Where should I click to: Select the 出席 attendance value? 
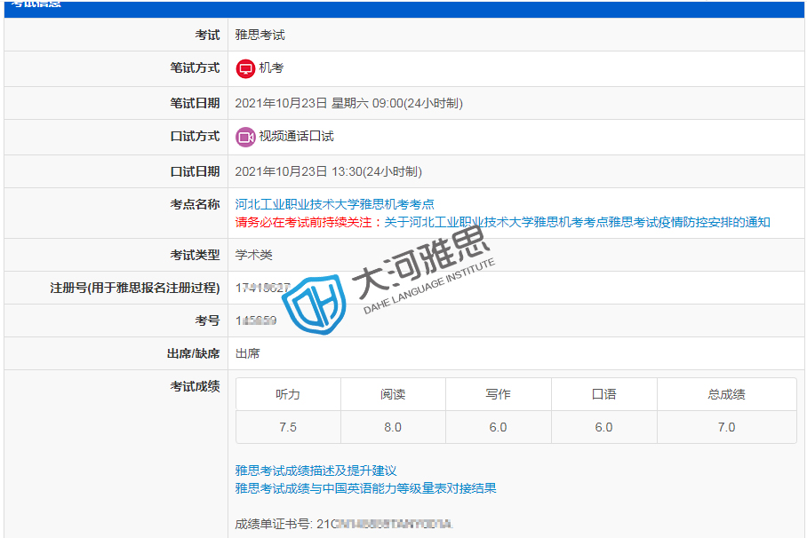pos(248,354)
